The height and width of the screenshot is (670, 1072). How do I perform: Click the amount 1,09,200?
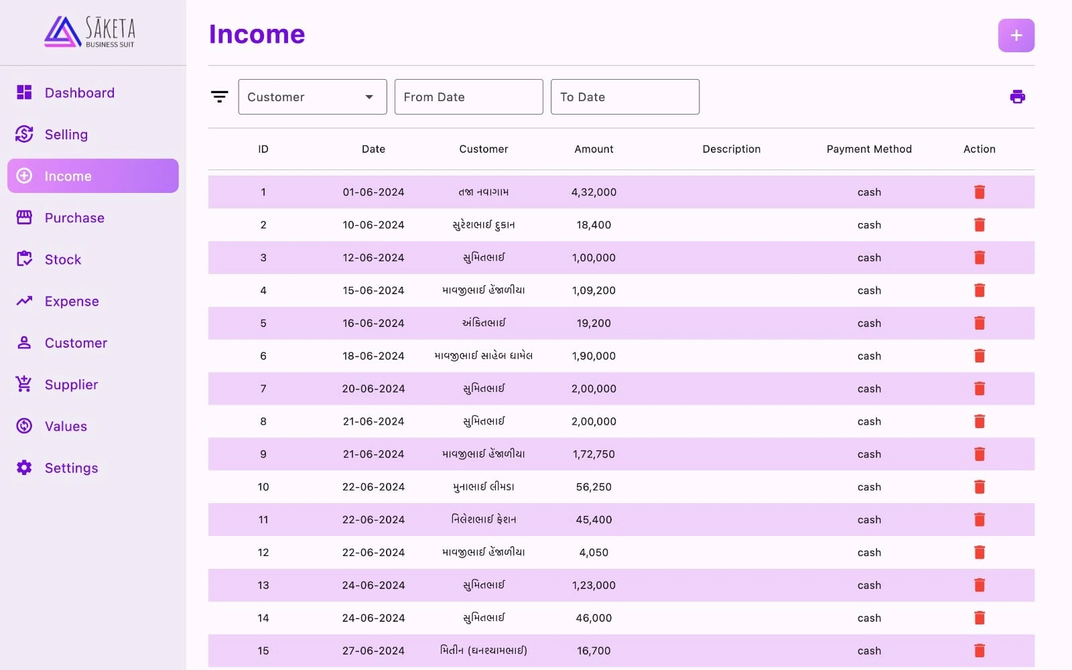click(594, 290)
